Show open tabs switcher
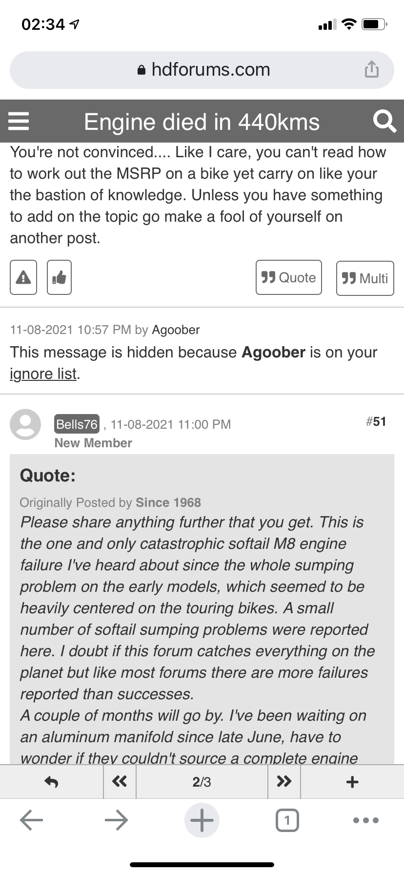The width and height of the screenshot is (404, 875). (287, 820)
